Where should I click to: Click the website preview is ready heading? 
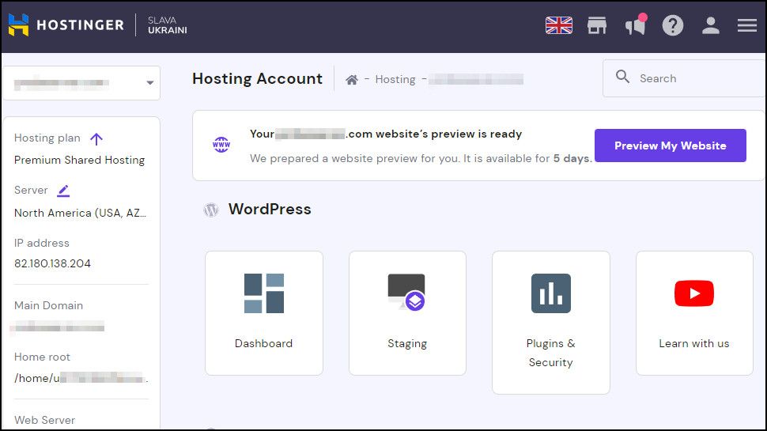pyautogui.click(x=386, y=134)
